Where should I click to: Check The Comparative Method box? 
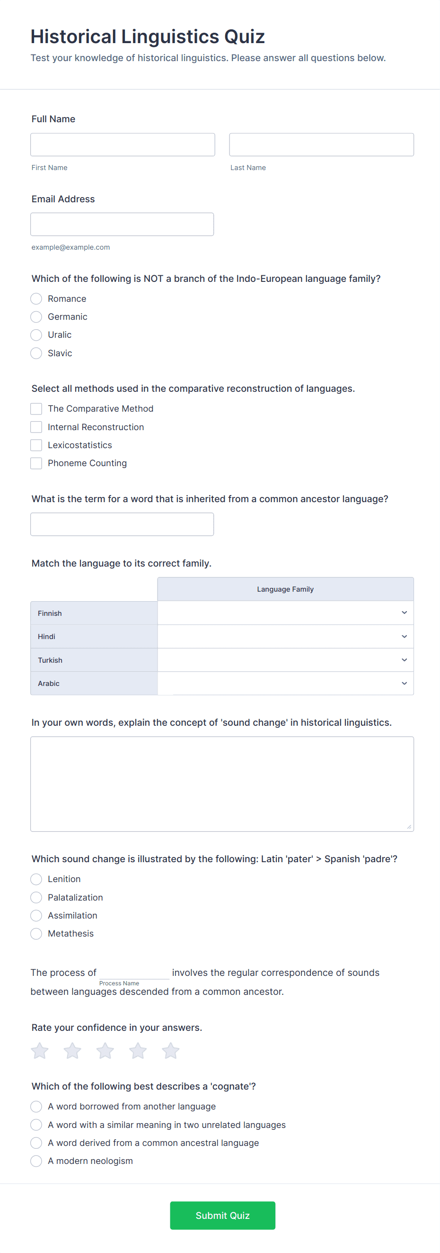coord(36,408)
